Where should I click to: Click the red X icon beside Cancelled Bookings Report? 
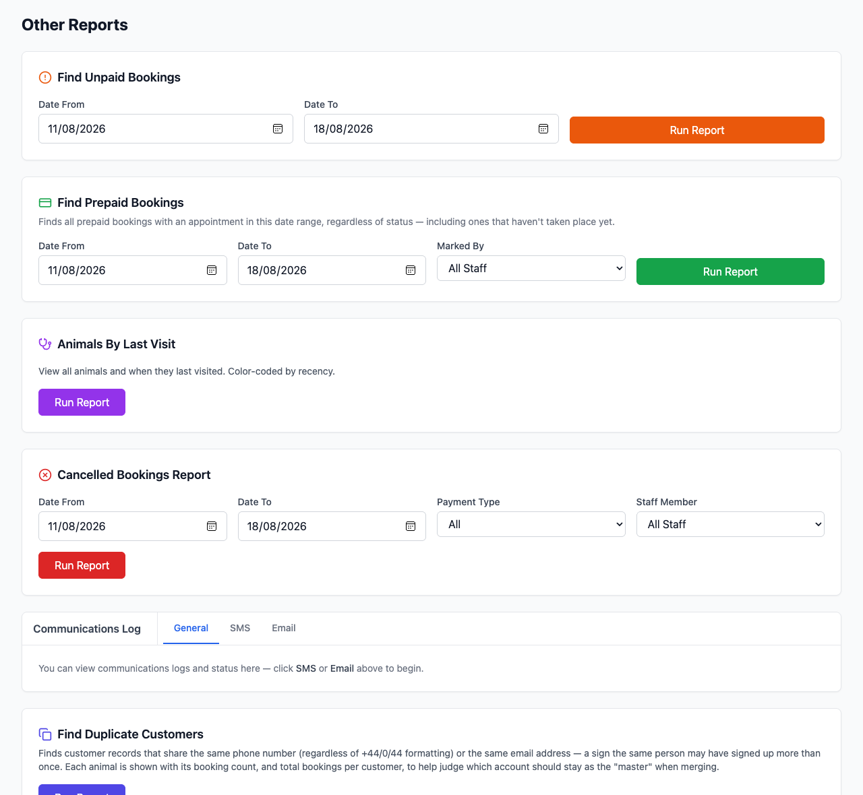pyautogui.click(x=45, y=475)
